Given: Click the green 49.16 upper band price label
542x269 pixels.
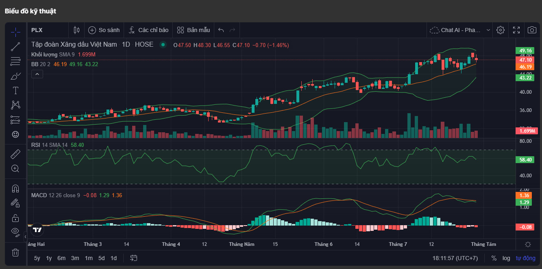Looking at the screenshot, I should point(526,51).
